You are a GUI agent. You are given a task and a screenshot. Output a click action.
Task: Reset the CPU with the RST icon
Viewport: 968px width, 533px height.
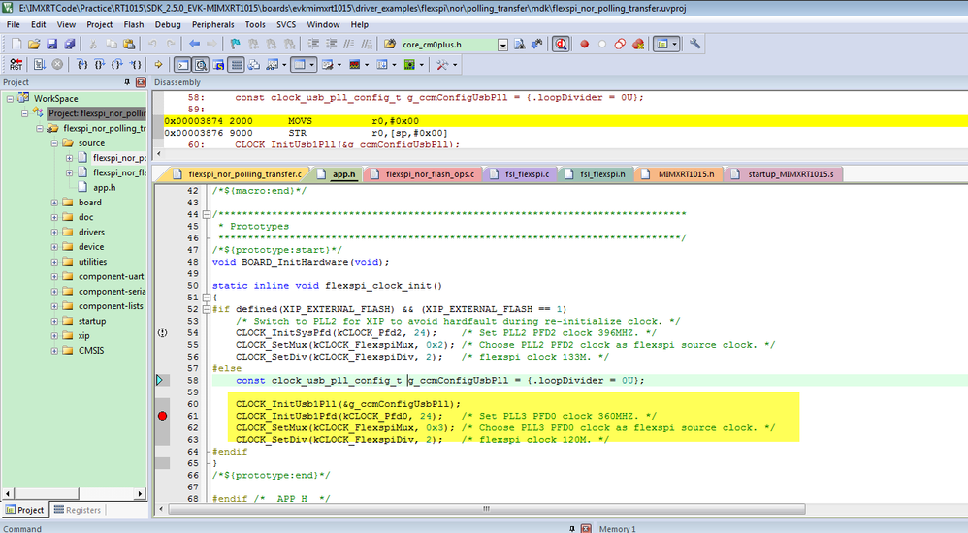point(16,65)
